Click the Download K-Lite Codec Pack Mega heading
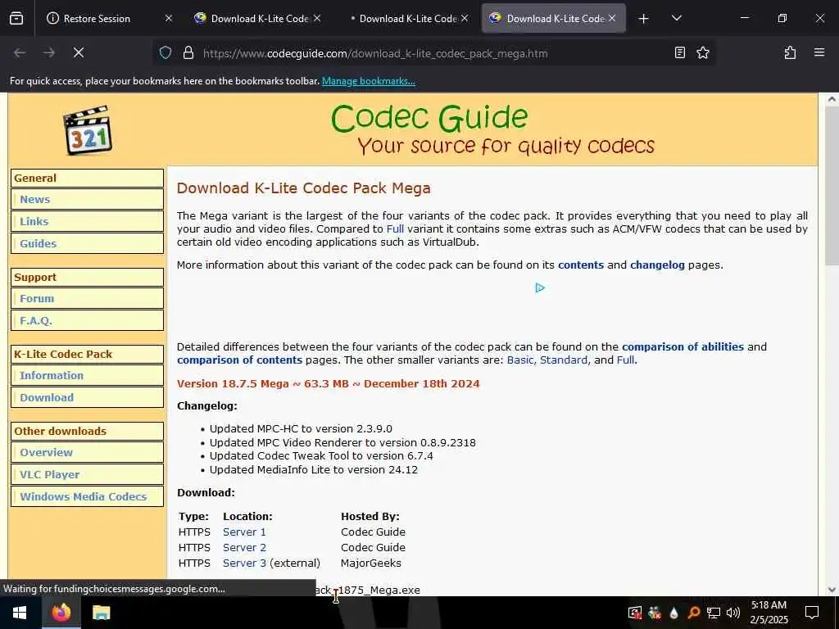The width and height of the screenshot is (839, 629). 303,188
